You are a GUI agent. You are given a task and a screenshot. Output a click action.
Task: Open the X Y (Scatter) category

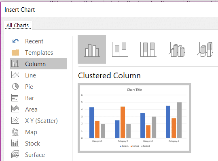[38, 121]
